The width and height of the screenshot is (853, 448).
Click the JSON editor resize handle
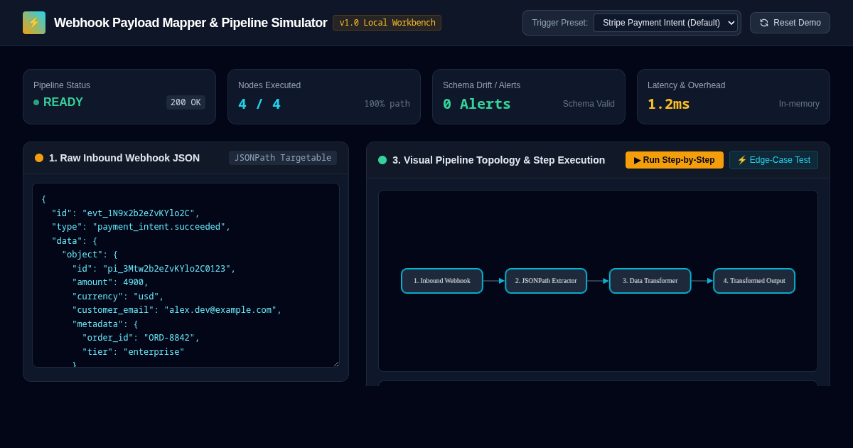pos(336,363)
